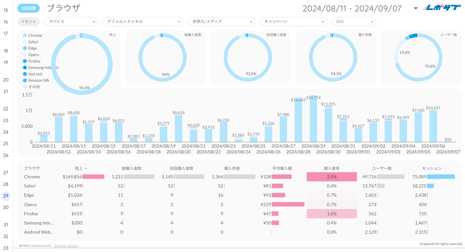The image size is (465, 252).
Task: Open the デバイス dropdown filter
Action: click(71, 22)
